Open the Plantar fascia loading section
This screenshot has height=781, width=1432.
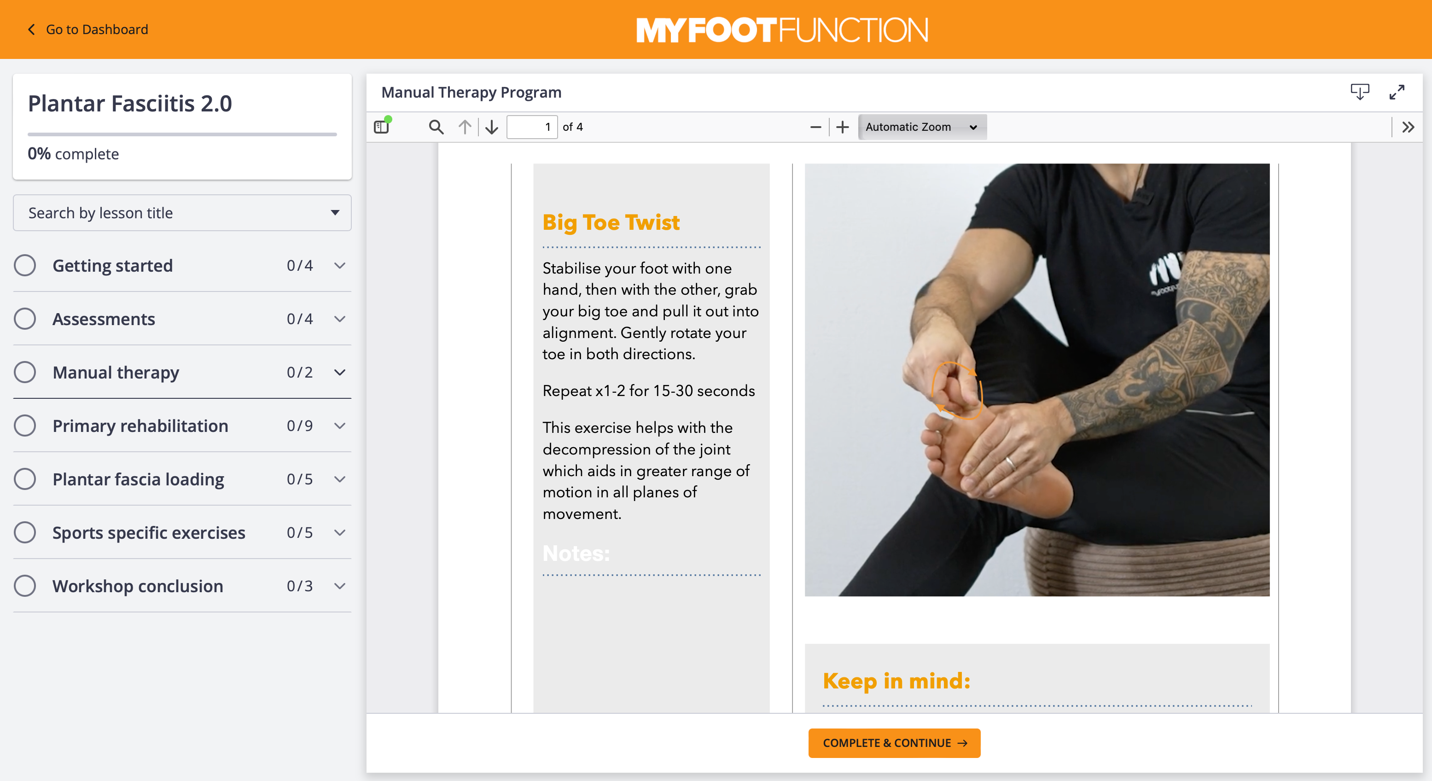139,479
